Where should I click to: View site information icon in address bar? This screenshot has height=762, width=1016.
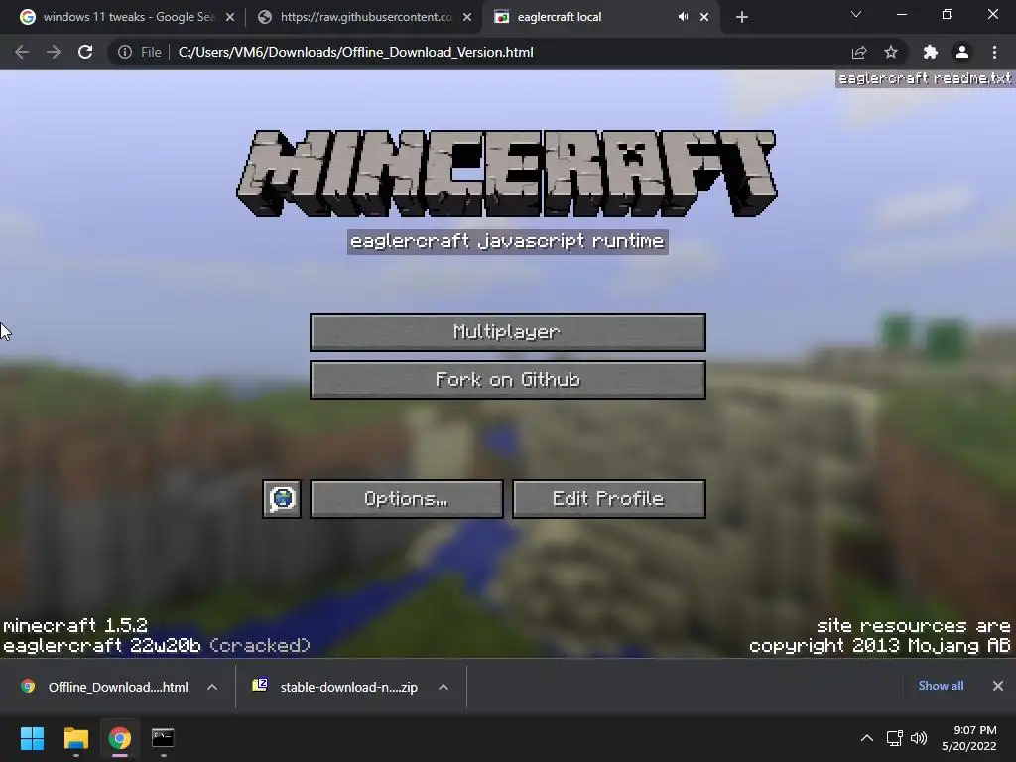coord(125,52)
